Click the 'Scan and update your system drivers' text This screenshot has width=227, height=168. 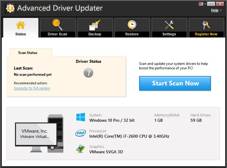pos(174,66)
